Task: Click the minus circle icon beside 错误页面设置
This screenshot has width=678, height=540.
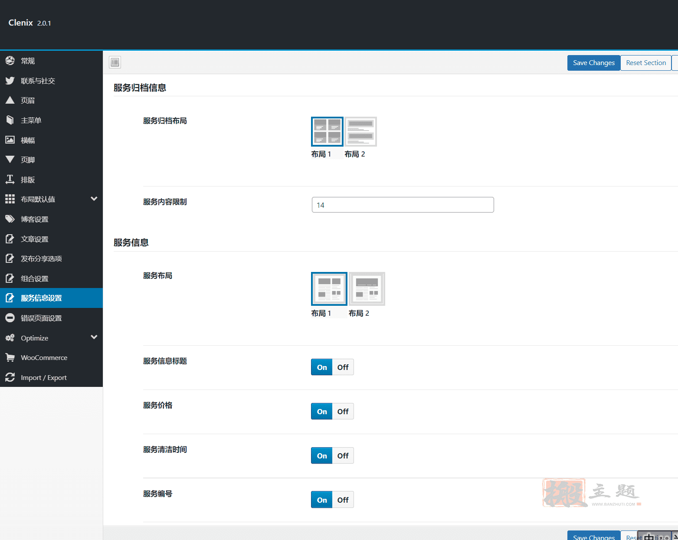Action: (x=10, y=318)
